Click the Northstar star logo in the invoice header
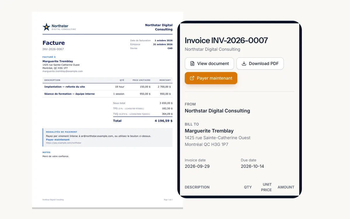 [46, 27]
